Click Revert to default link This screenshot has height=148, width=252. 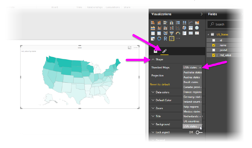(160, 84)
